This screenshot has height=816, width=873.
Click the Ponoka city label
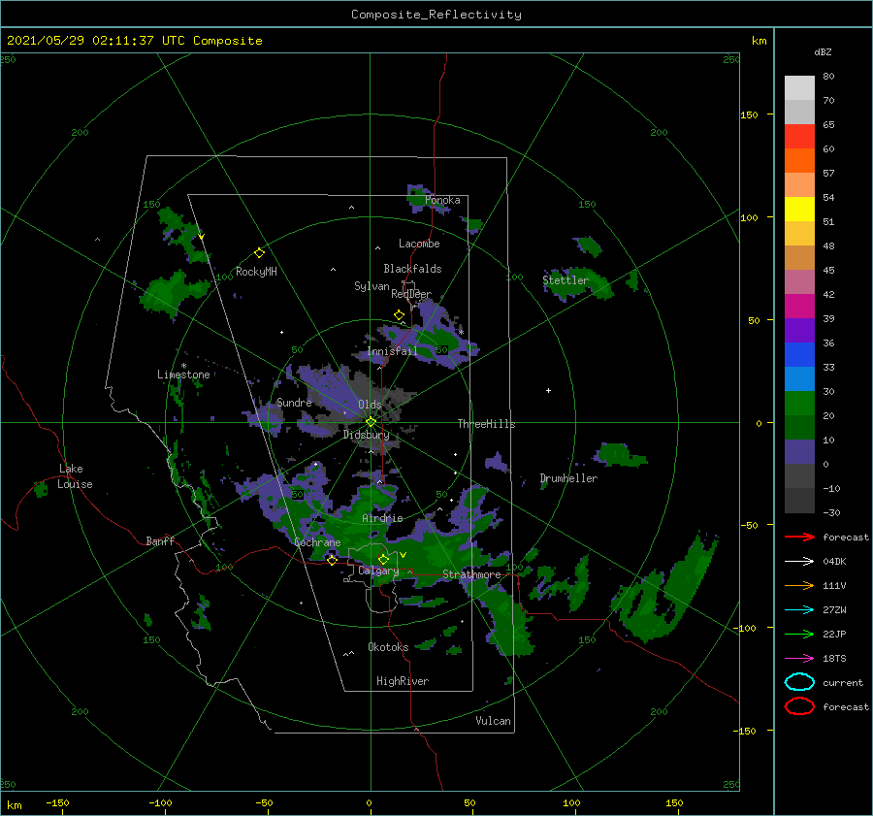click(442, 200)
